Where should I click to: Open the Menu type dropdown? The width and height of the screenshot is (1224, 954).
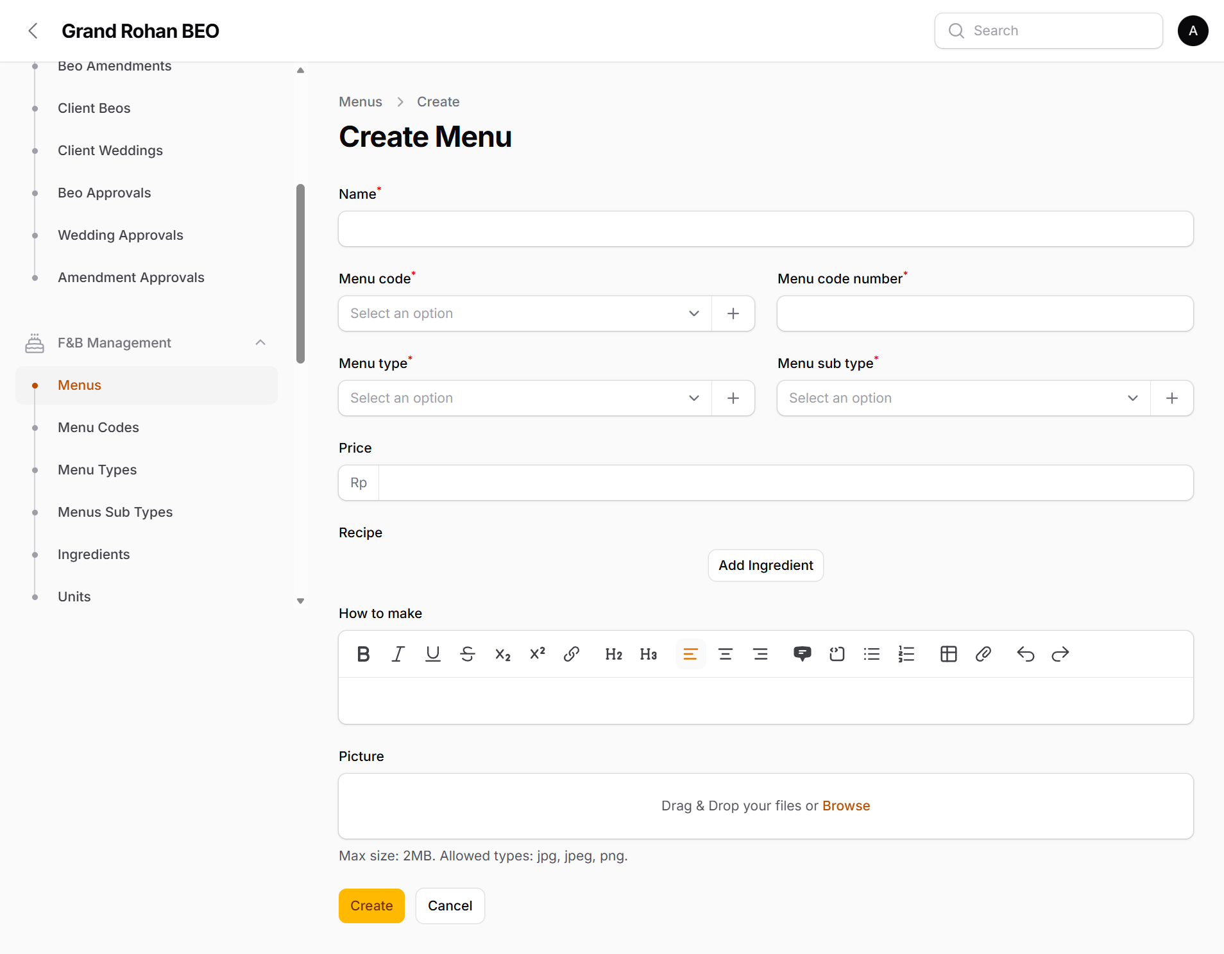click(x=525, y=398)
